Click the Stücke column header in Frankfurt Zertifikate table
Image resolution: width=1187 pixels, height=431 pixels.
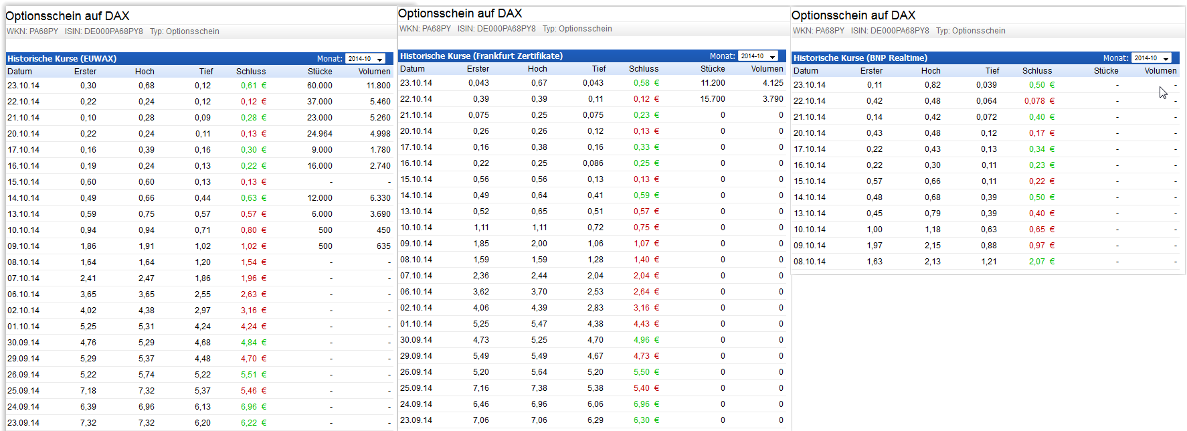pyautogui.click(x=713, y=69)
